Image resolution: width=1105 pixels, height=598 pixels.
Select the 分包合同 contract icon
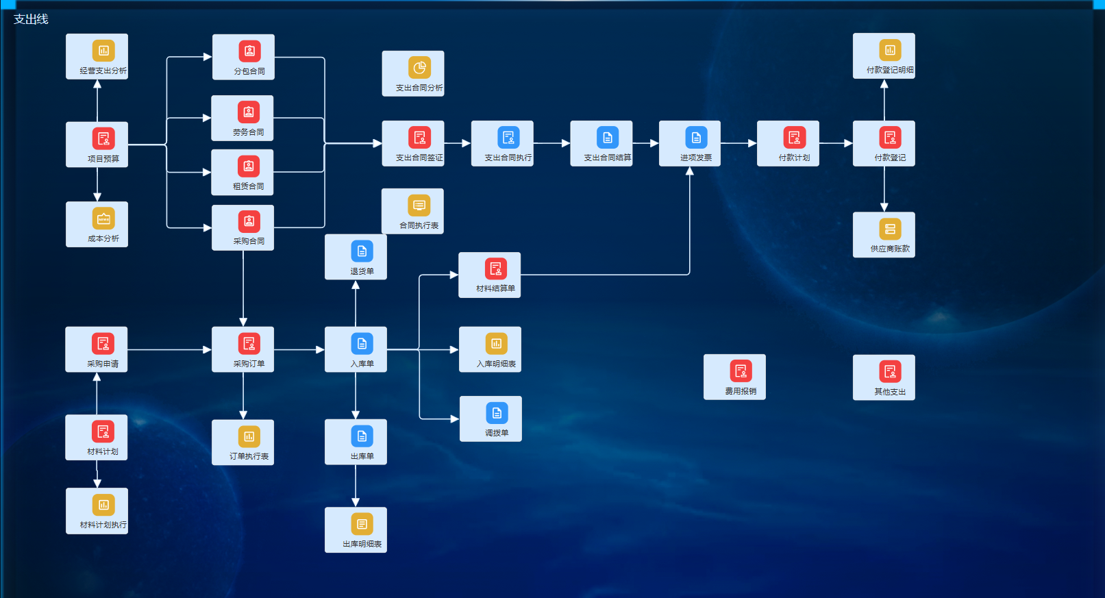tap(249, 51)
